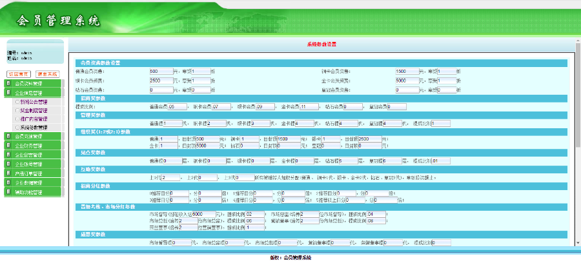
Task: Click the 管理奖参数 section header
Action: pyautogui.click(x=321, y=115)
